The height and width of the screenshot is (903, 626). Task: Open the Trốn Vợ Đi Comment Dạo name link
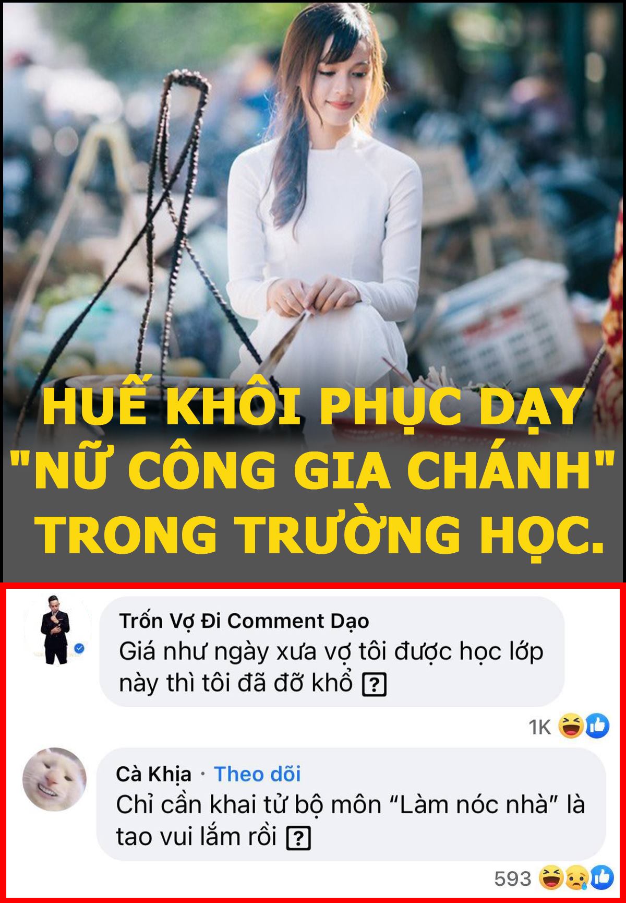(x=244, y=621)
